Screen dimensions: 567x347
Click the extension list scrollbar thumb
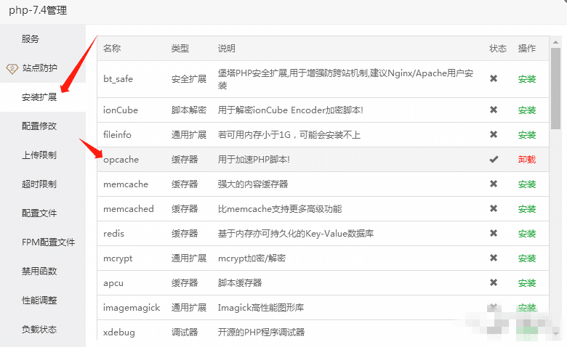click(555, 89)
